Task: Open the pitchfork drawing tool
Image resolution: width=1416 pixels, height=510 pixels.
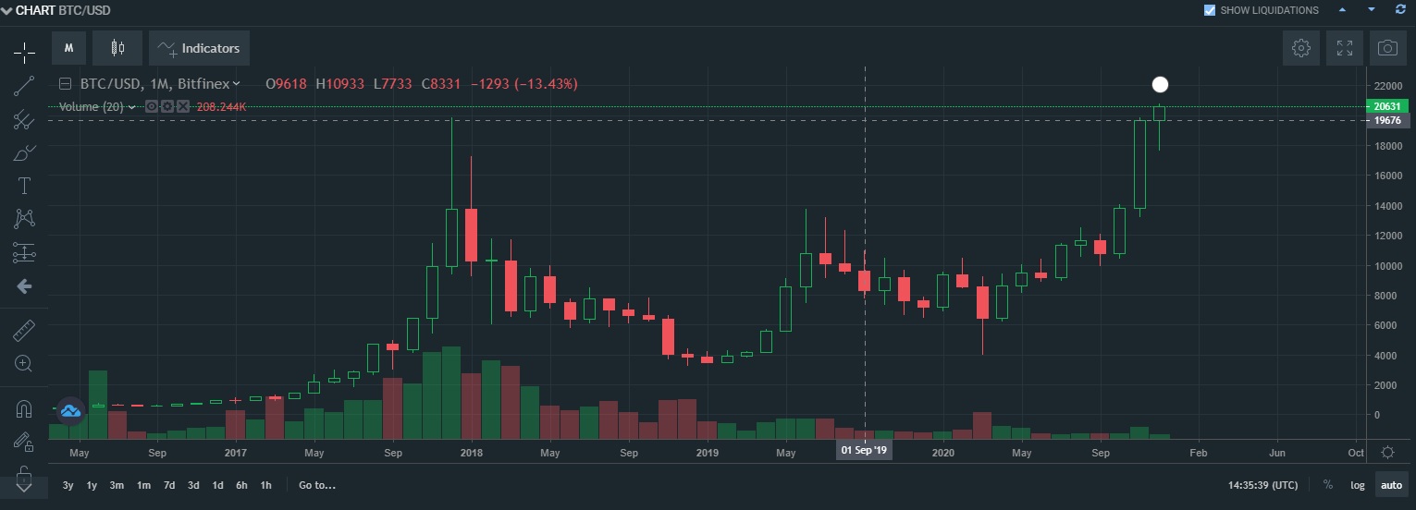Action: pyautogui.click(x=24, y=120)
